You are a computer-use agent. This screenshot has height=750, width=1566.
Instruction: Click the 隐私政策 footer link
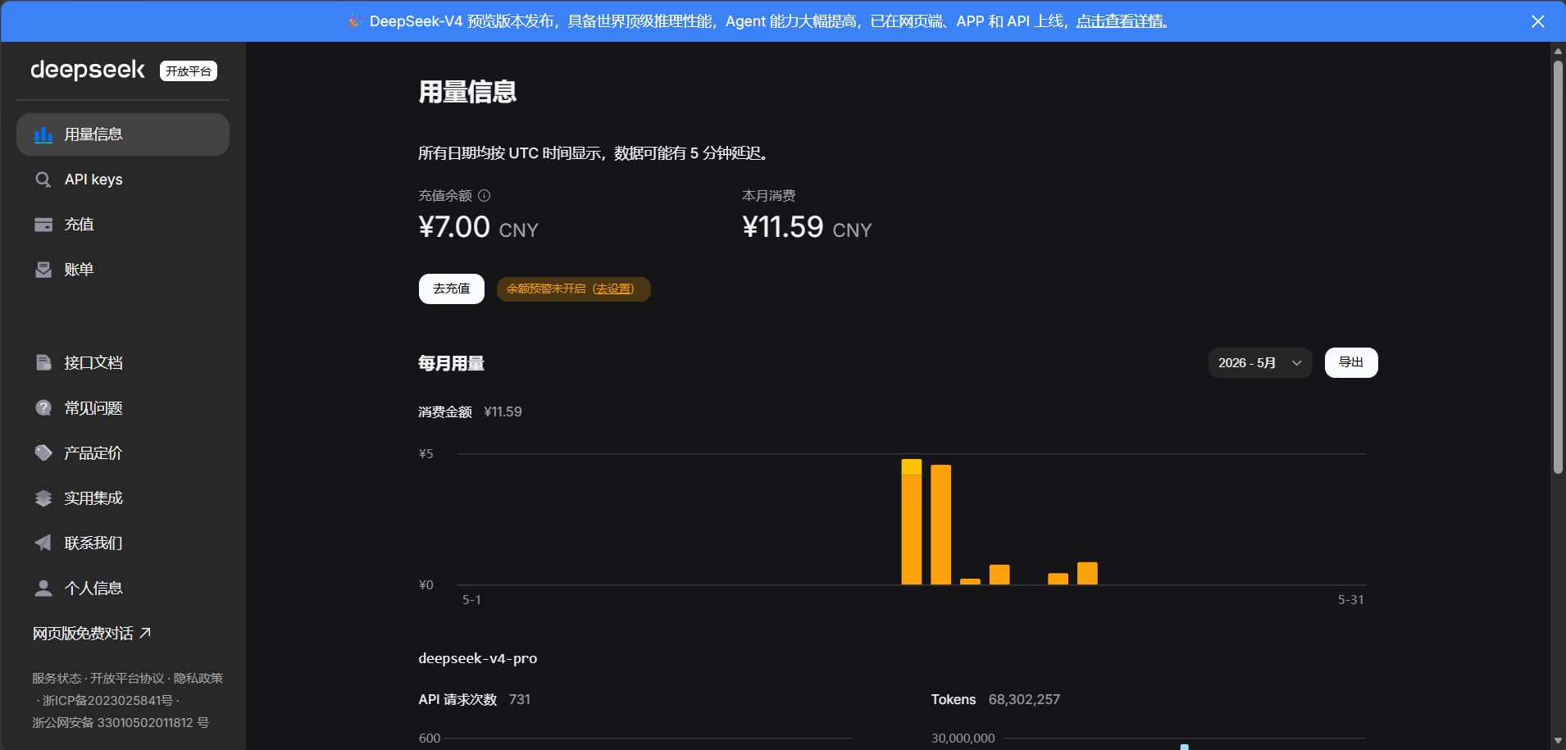point(198,678)
